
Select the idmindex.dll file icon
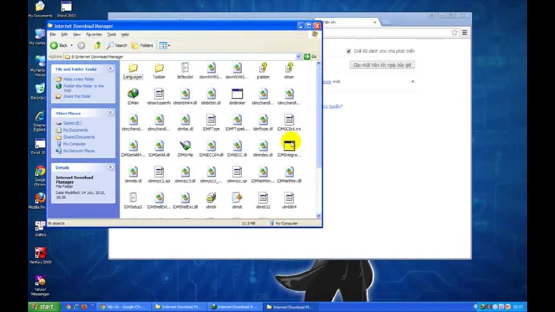(263, 146)
